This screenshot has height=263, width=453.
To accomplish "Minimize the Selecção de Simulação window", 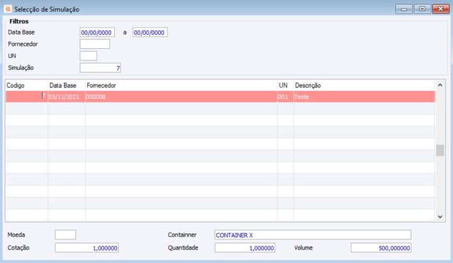I will tap(404, 9).
